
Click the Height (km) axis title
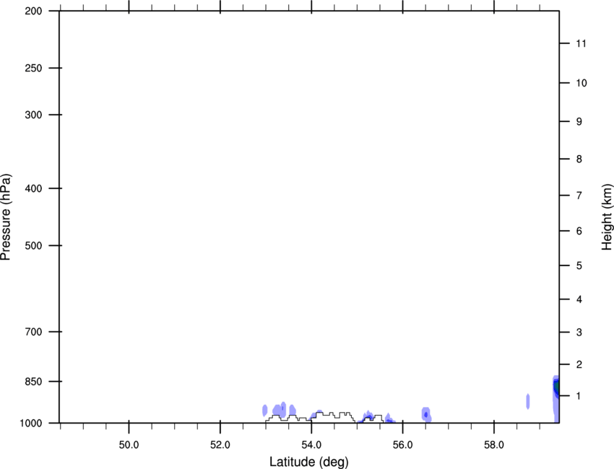click(607, 217)
